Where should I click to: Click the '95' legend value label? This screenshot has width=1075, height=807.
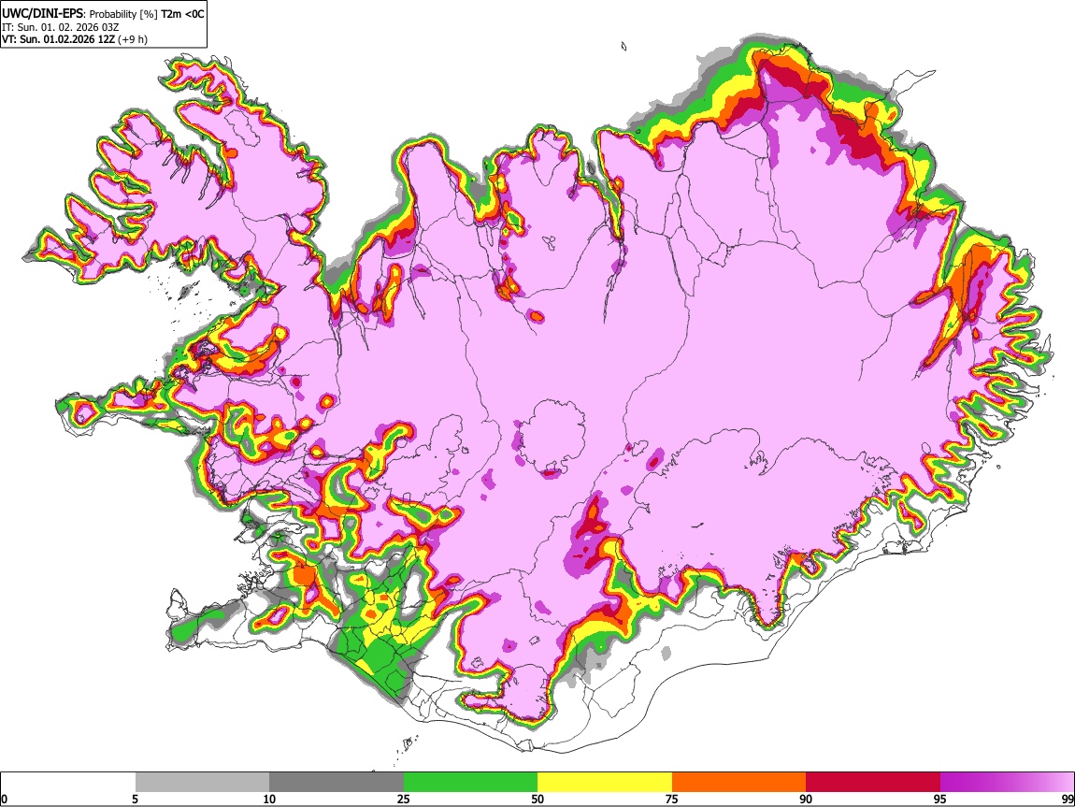940,800
